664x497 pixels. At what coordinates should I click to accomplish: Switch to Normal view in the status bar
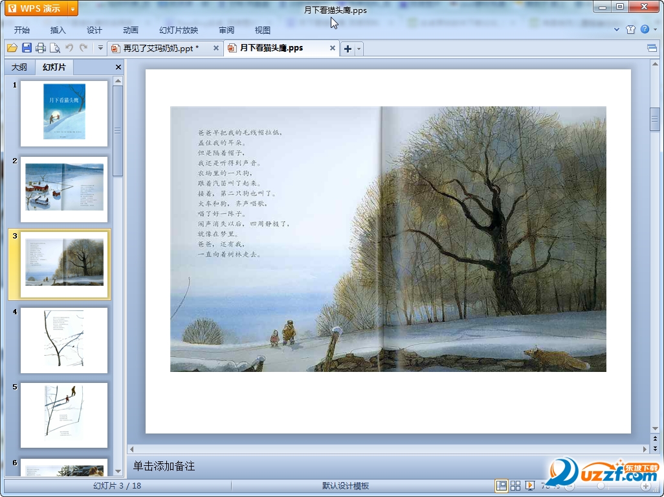coord(502,485)
